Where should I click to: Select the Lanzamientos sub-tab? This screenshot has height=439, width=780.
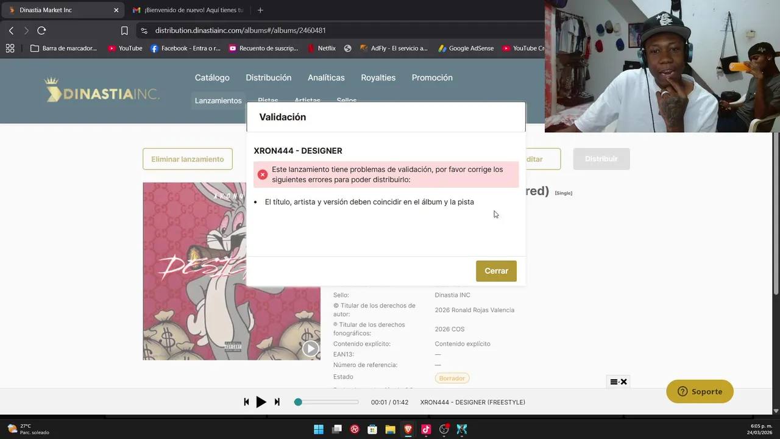coord(218,101)
